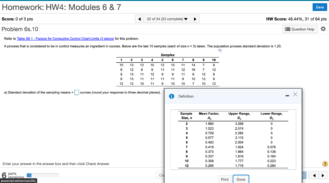Screen dimensions: 329x183
Task: Click the 'Problem 6s.10' heading
Action: [x=20, y=29]
